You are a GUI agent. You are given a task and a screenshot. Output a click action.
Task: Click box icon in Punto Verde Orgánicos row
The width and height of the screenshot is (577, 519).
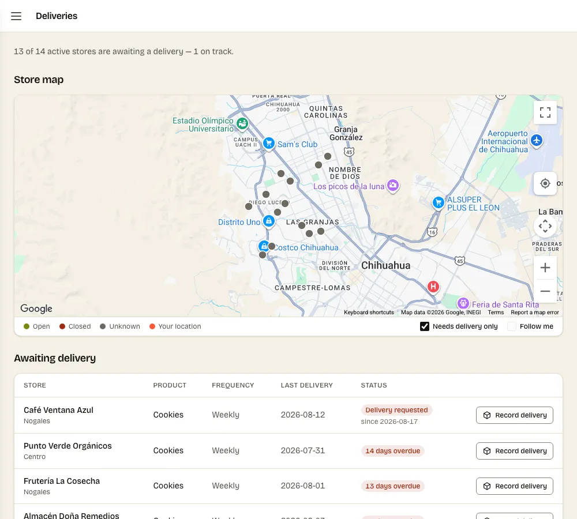(487, 451)
